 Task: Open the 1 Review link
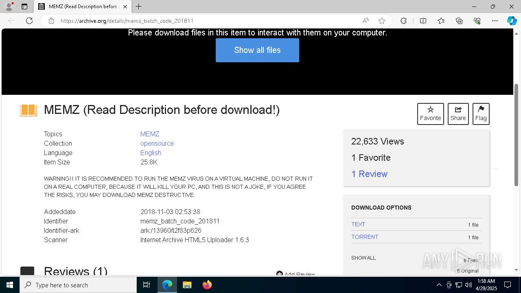(369, 174)
